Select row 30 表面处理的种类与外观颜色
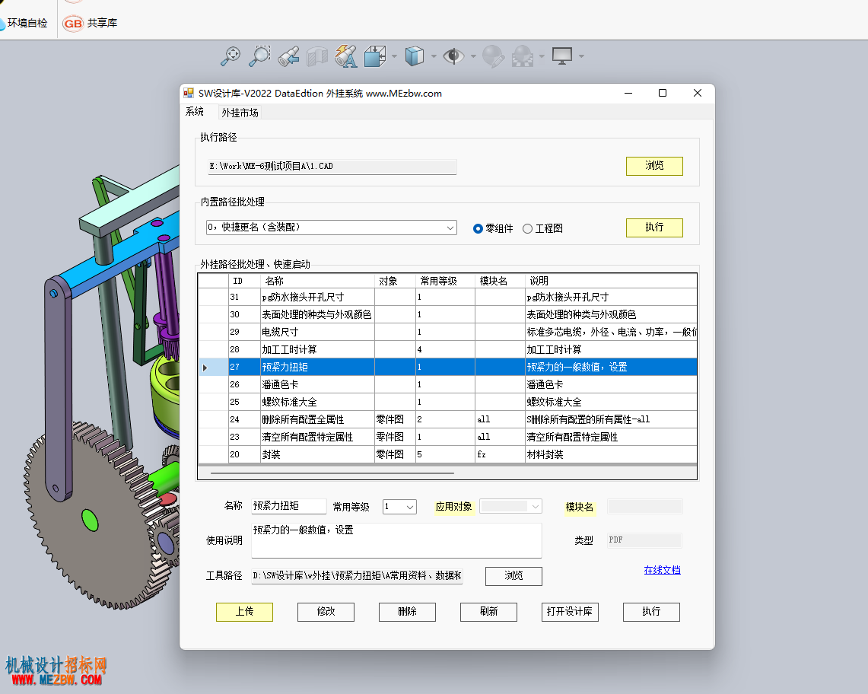Image resolution: width=868 pixels, height=694 pixels. point(447,314)
